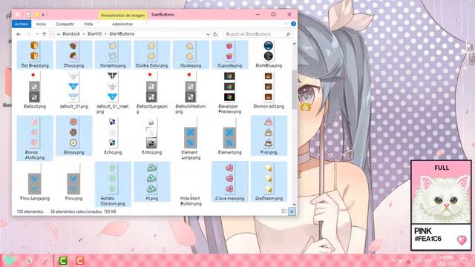Select the DefaultLarge.png file
This screenshot has height=267, width=475.
point(151,93)
